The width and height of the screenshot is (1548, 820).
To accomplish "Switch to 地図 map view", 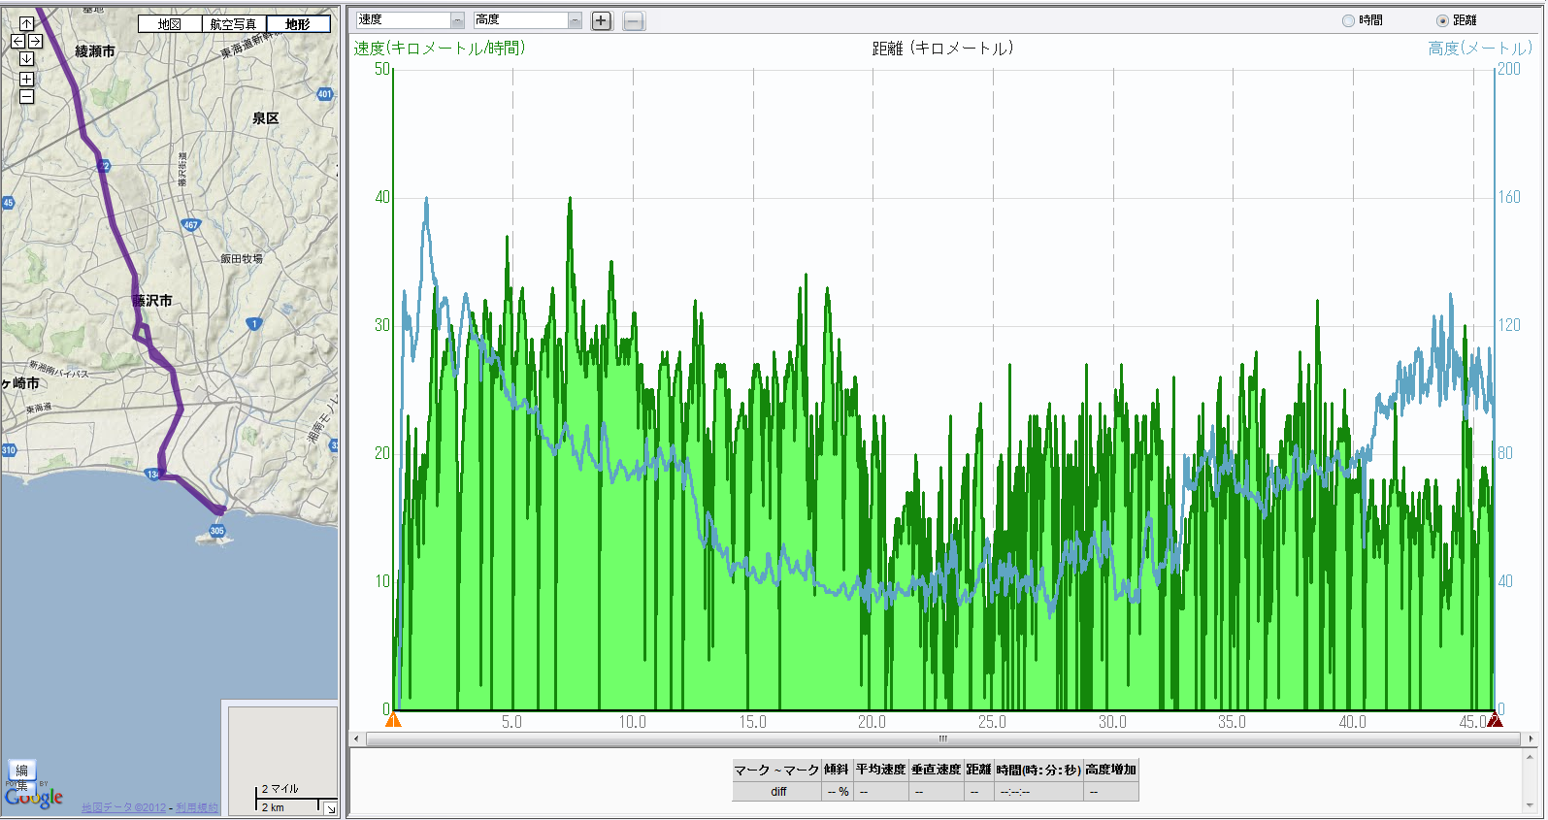I will pyautogui.click(x=170, y=24).
